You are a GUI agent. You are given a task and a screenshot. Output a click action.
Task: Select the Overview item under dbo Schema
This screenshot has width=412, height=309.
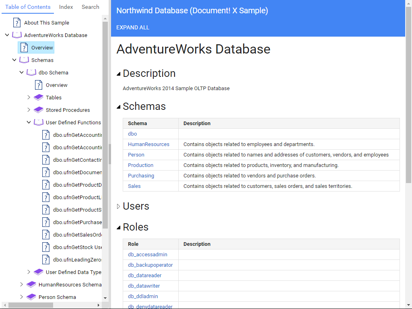(x=56, y=85)
